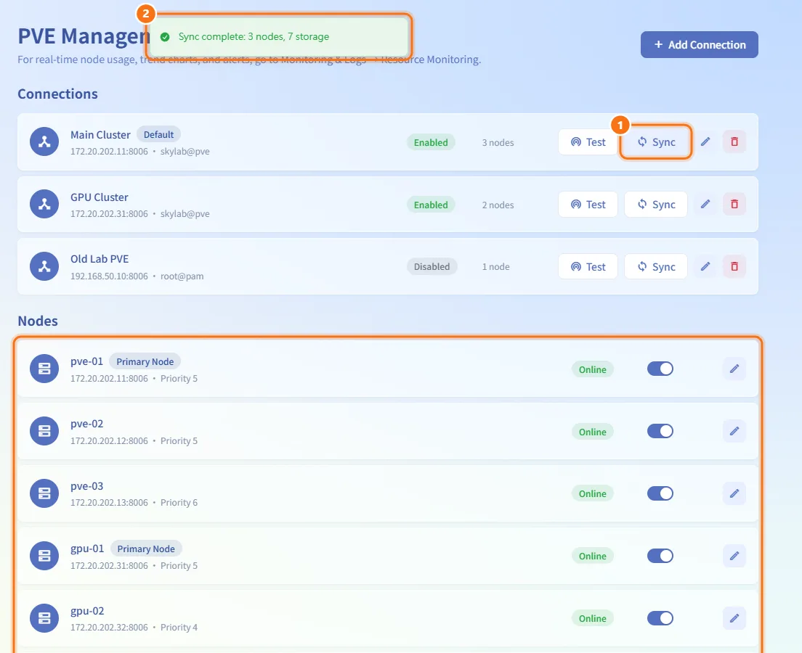Click the Online status of gpu-02
Viewport: 802px width, 653px height.
coord(592,618)
